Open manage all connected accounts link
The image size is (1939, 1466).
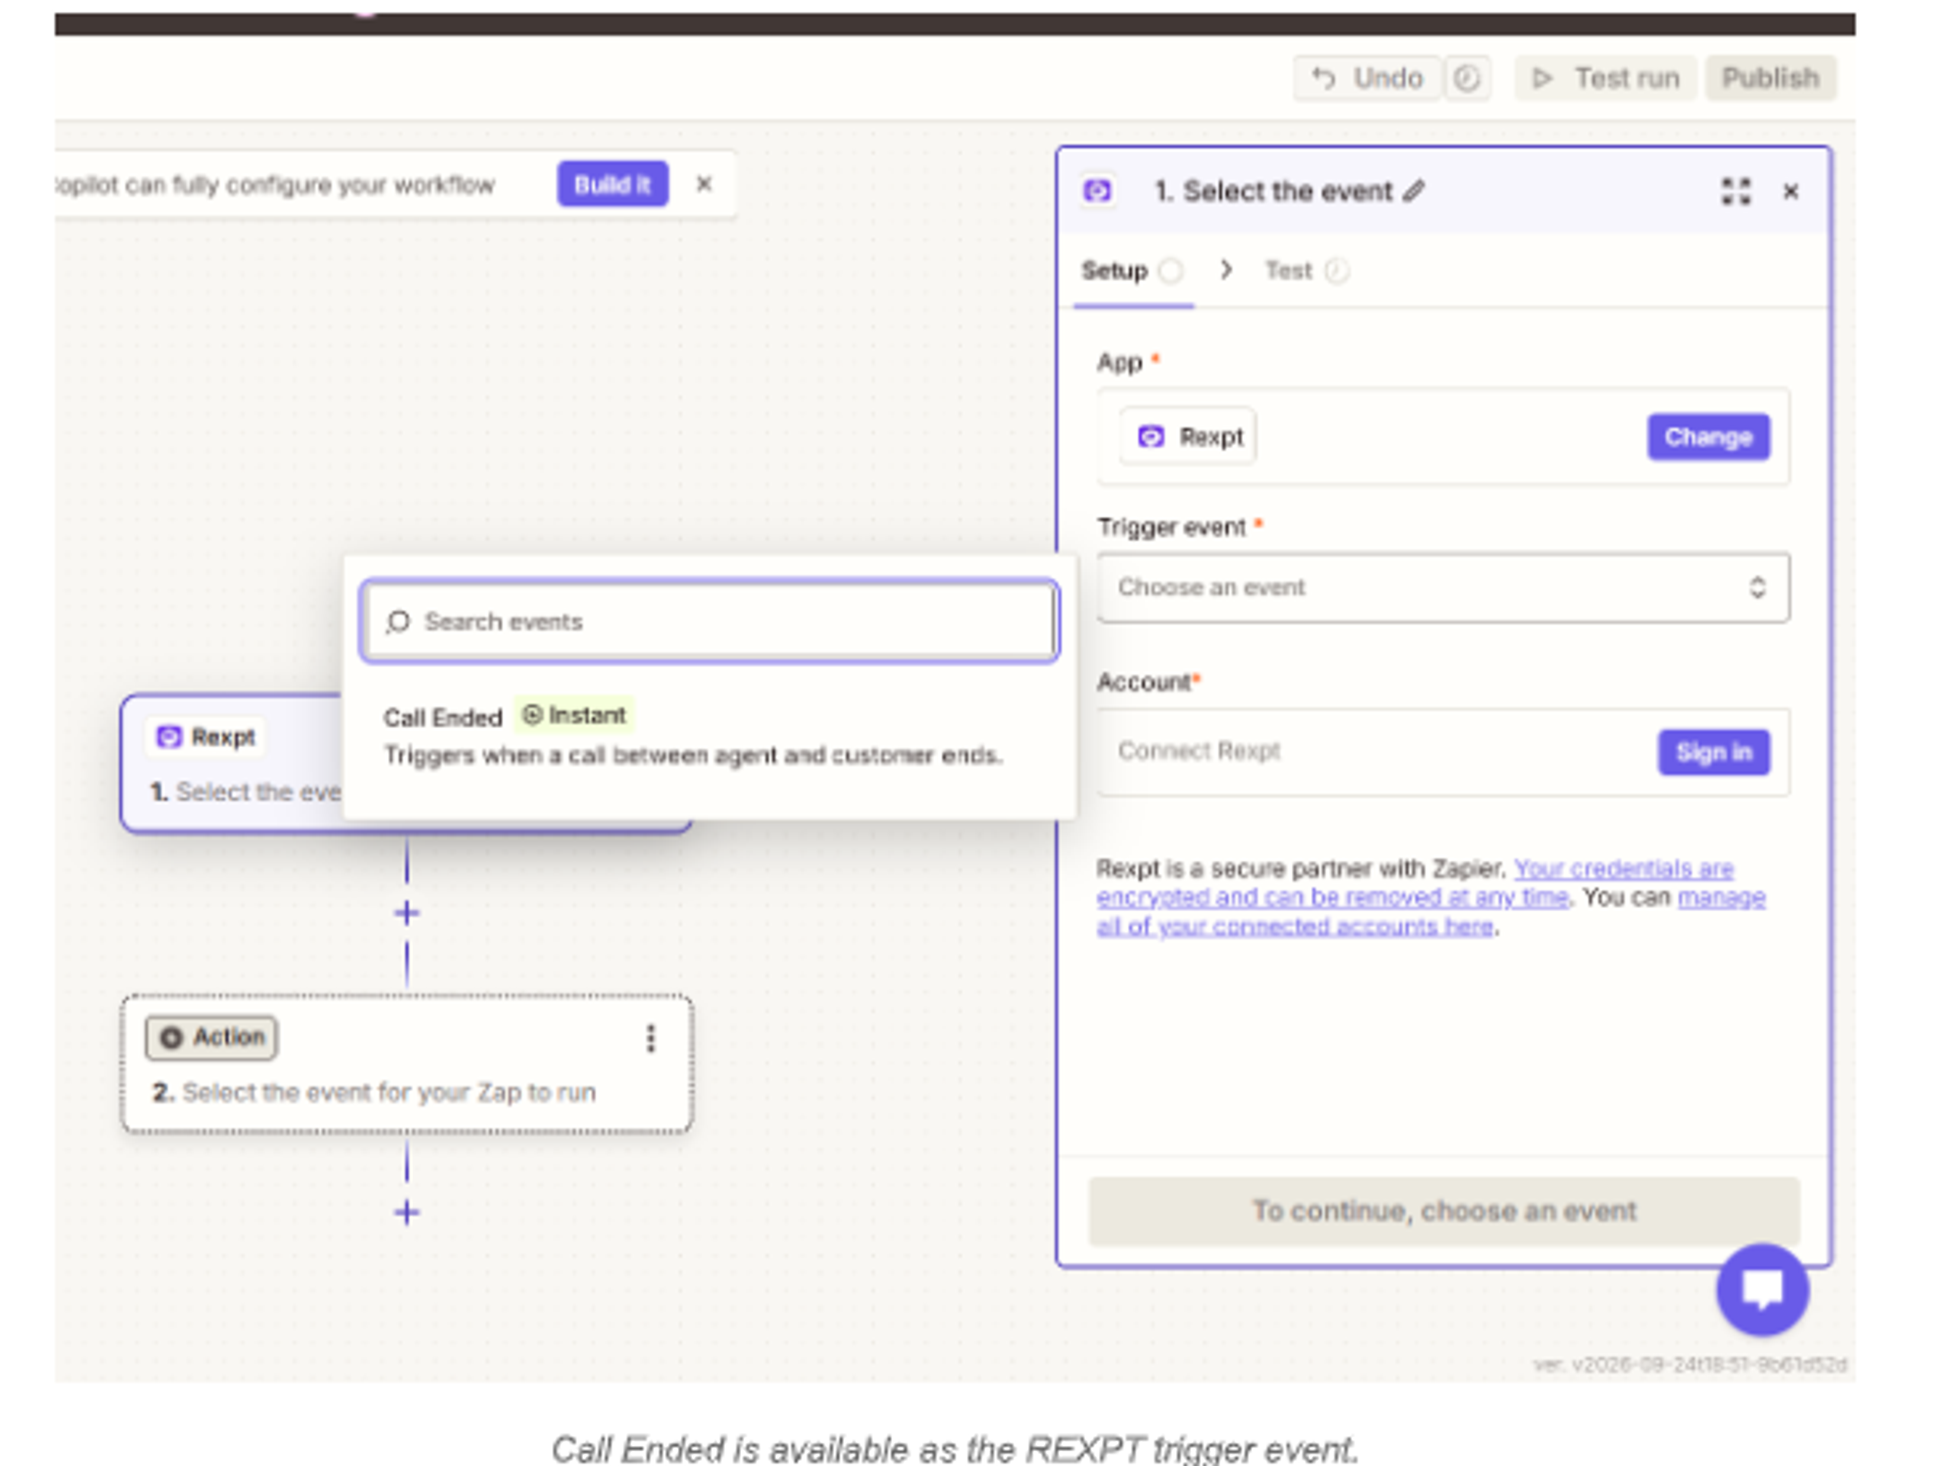[x=1431, y=912]
